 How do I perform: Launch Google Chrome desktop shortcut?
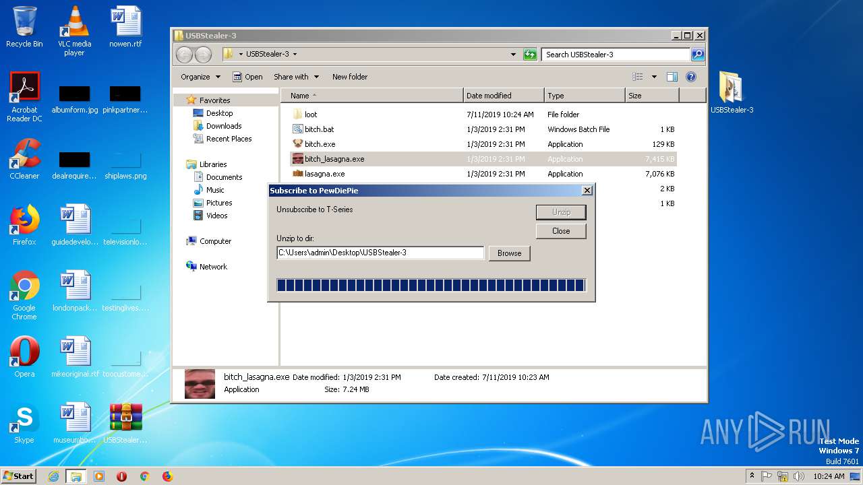click(x=24, y=295)
